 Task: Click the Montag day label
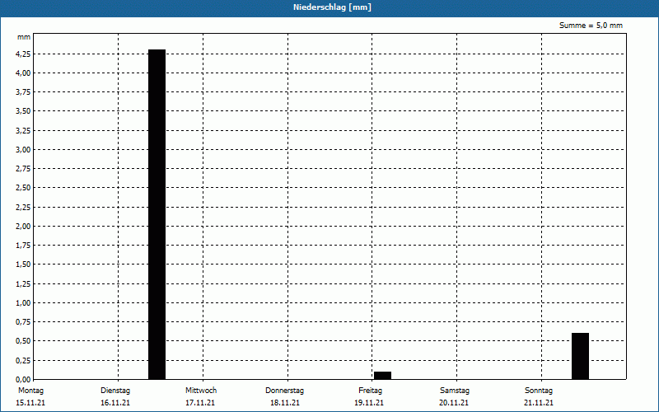pyautogui.click(x=30, y=391)
